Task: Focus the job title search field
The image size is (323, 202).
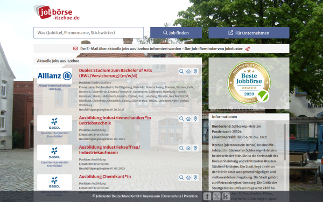Action: tap(89, 32)
